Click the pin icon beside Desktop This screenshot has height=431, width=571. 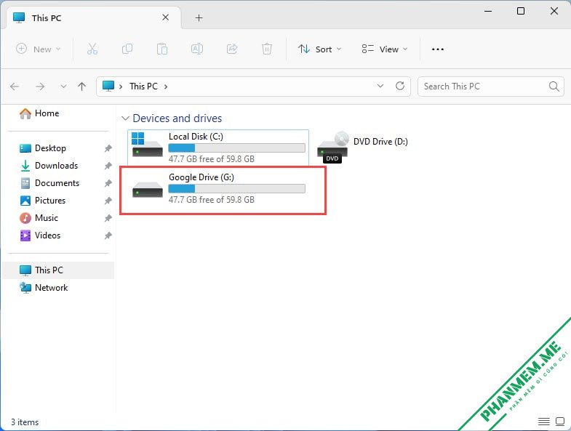(x=108, y=148)
